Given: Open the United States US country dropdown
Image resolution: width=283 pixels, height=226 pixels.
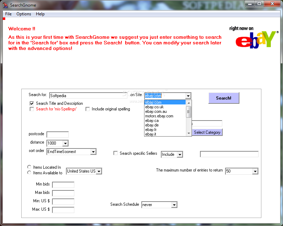Looking at the screenshot, I should pyautogui.click(x=99, y=171).
